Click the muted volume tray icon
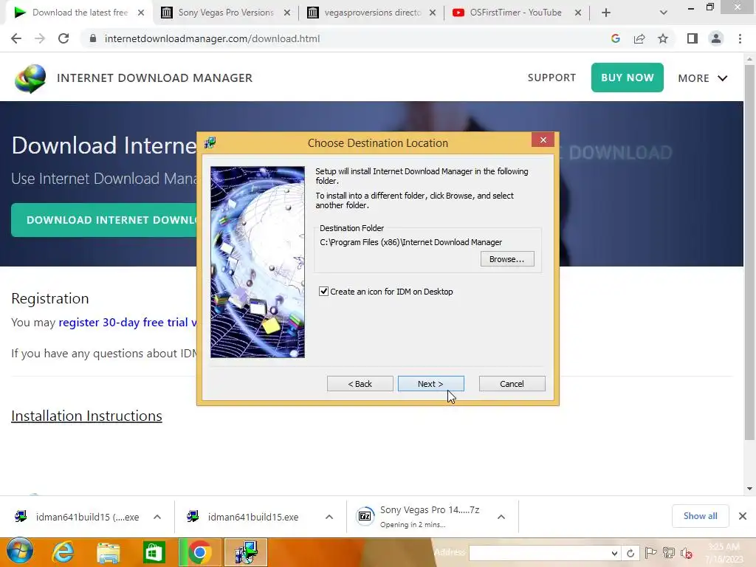756x567 pixels. (x=687, y=553)
